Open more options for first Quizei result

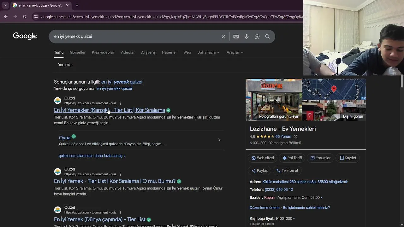(x=120, y=103)
